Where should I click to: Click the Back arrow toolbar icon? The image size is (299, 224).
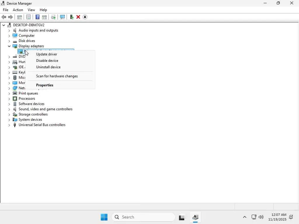(4, 17)
